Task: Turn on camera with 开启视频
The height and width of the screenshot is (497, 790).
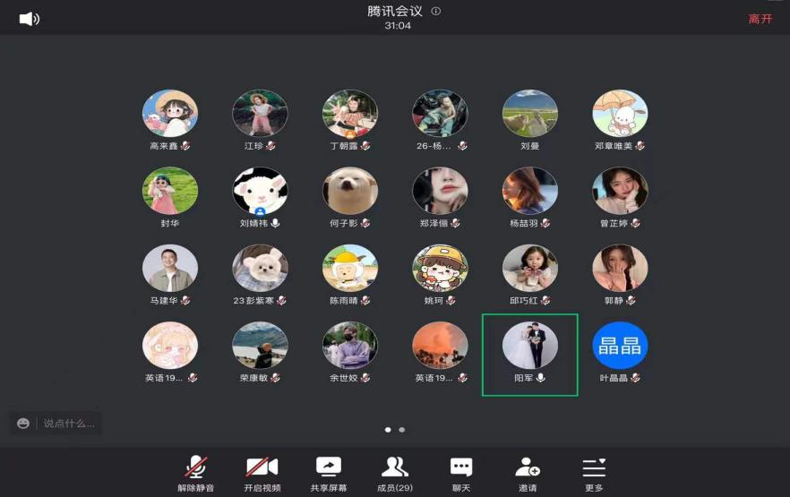Action: (262, 467)
